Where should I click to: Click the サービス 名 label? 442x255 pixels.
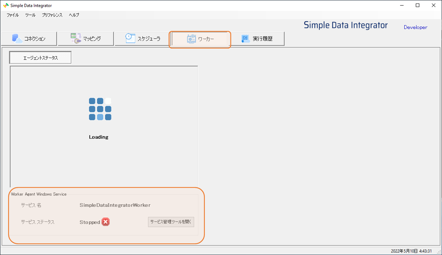click(x=31, y=205)
